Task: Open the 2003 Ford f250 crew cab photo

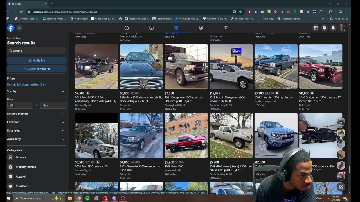Action: click(x=97, y=136)
